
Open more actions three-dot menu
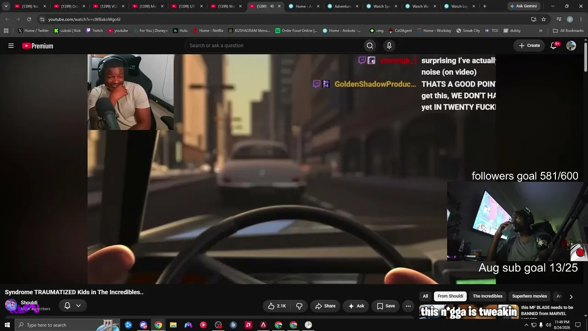408,306
